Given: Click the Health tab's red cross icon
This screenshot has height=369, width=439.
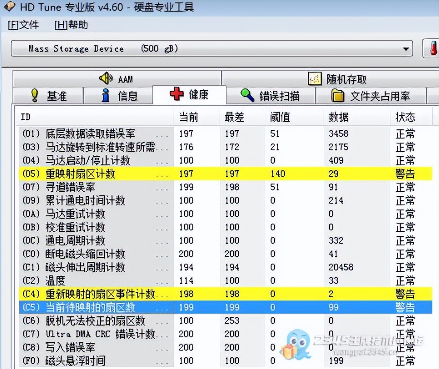Looking at the screenshot, I should (x=177, y=95).
